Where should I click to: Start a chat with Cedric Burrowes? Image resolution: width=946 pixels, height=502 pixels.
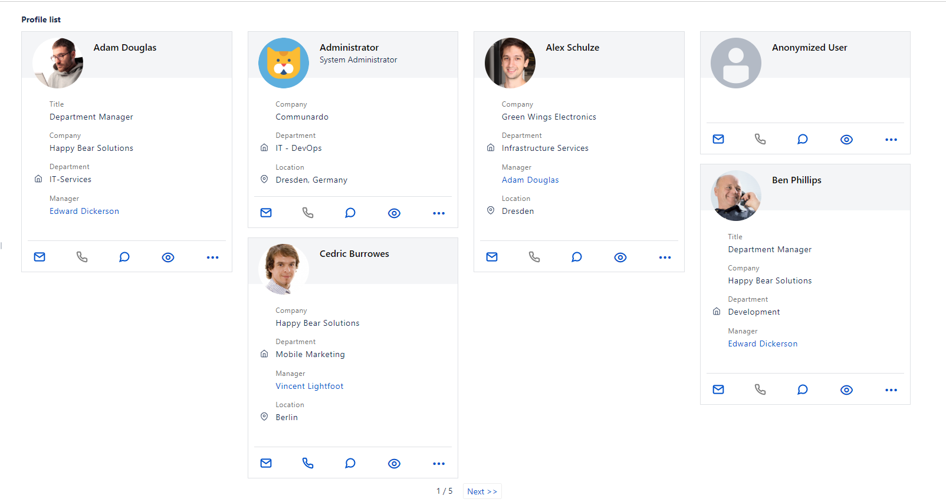click(x=350, y=463)
